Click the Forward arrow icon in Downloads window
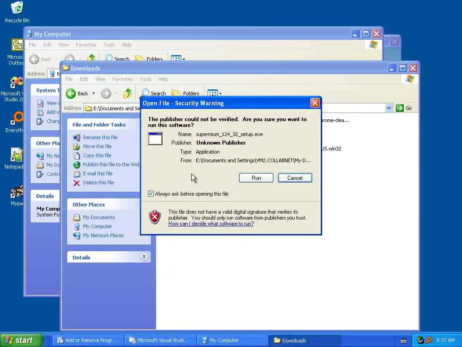This screenshot has height=347, width=462. 106,94
